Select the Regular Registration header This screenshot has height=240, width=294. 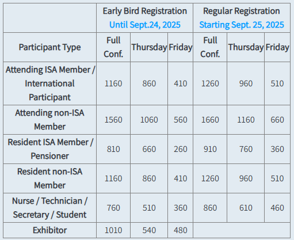click(242, 11)
